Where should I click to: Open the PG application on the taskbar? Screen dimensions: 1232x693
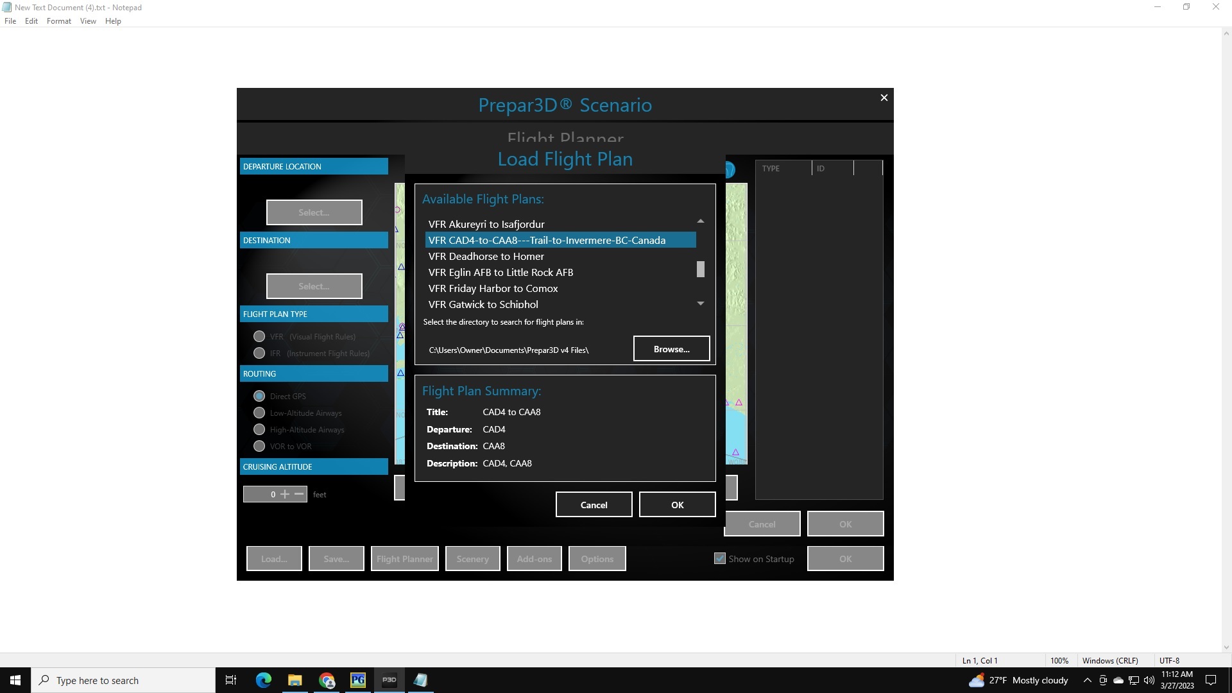(x=358, y=680)
